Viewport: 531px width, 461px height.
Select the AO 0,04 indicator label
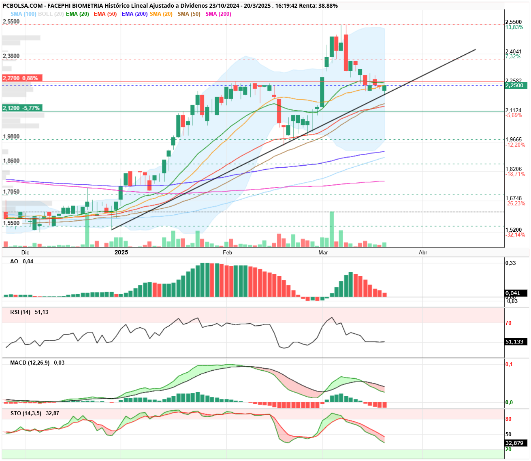tap(22, 261)
